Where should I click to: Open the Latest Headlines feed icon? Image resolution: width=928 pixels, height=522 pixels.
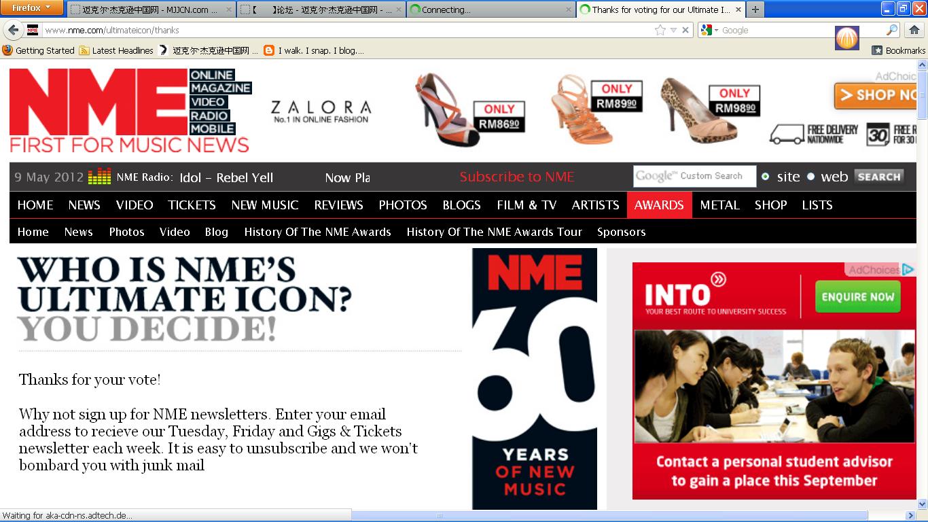click(x=84, y=50)
